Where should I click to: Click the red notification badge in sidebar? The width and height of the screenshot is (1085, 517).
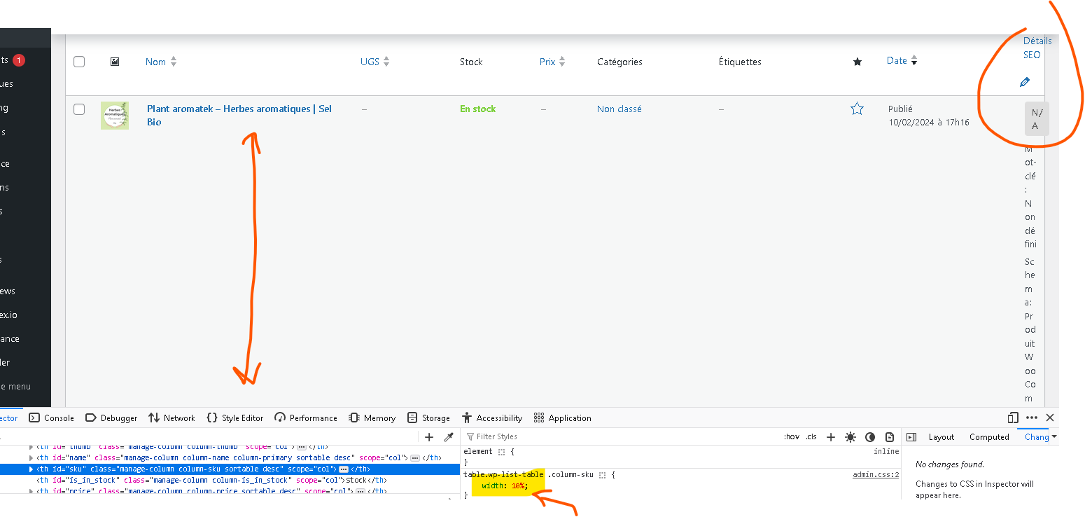point(18,60)
